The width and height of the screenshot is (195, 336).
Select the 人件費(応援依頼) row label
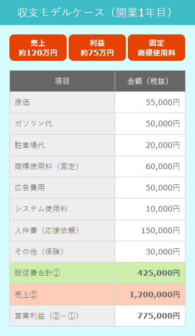pyautogui.click(x=47, y=230)
